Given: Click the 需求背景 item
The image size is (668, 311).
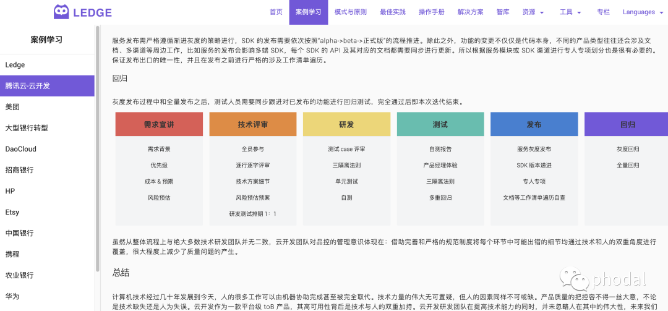Looking at the screenshot, I should tap(159, 149).
